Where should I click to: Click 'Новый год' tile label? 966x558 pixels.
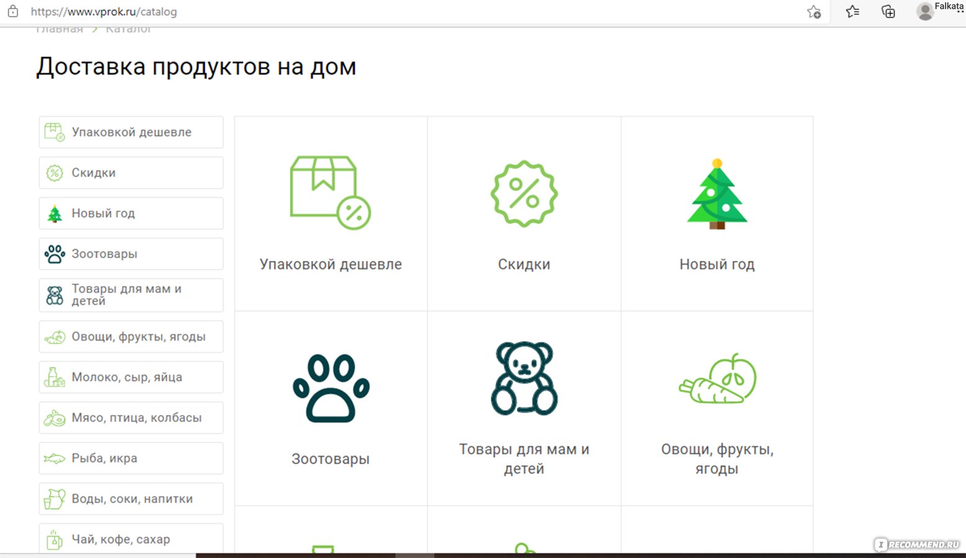click(x=717, y=264)
